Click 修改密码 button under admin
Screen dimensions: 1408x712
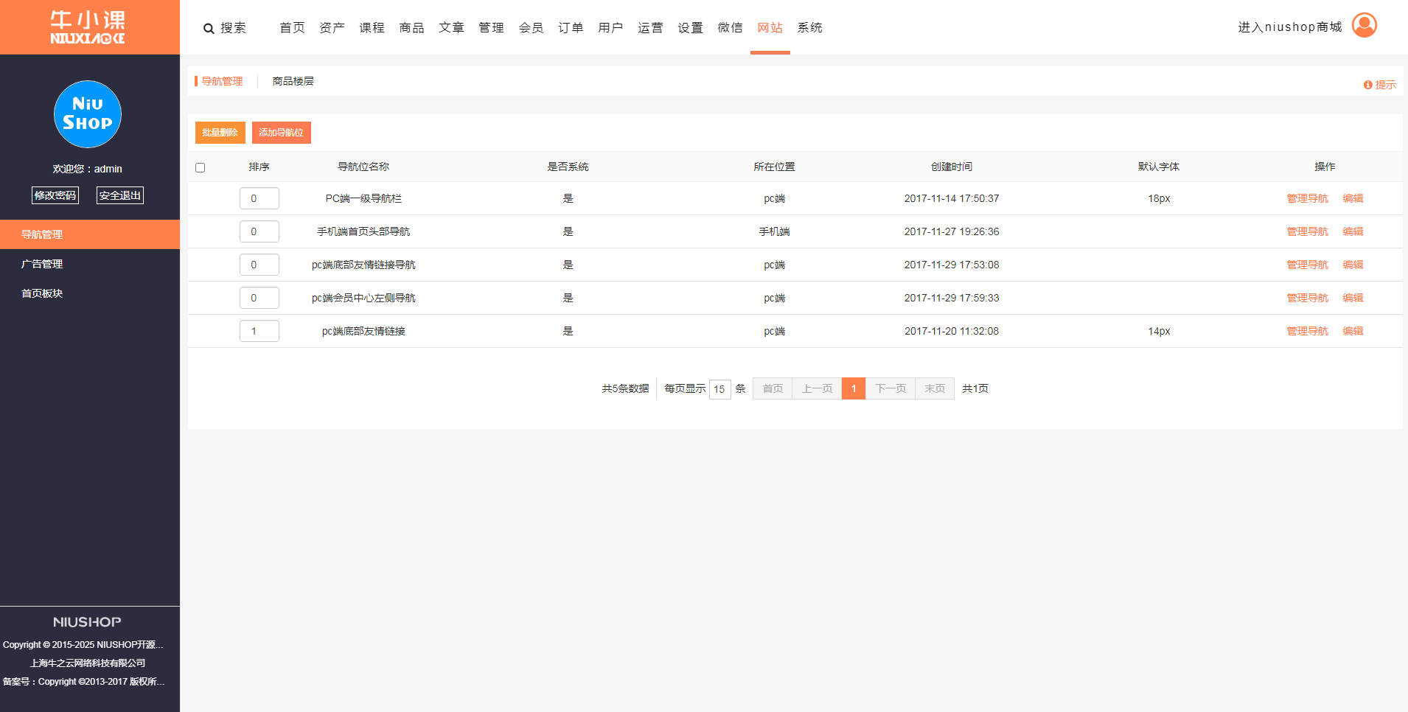click(x=55, y=195)
